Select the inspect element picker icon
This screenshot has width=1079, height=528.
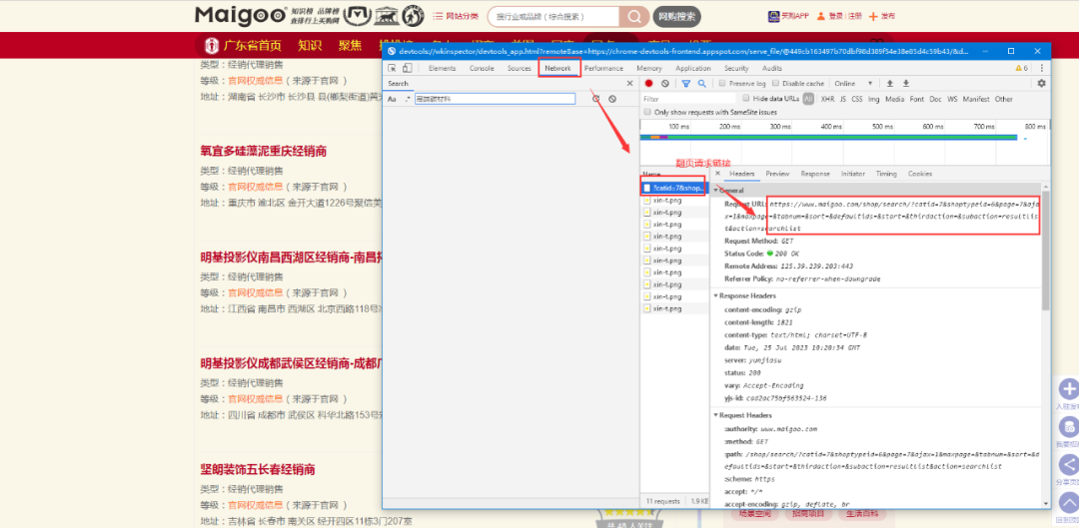[x=393, y=68]
